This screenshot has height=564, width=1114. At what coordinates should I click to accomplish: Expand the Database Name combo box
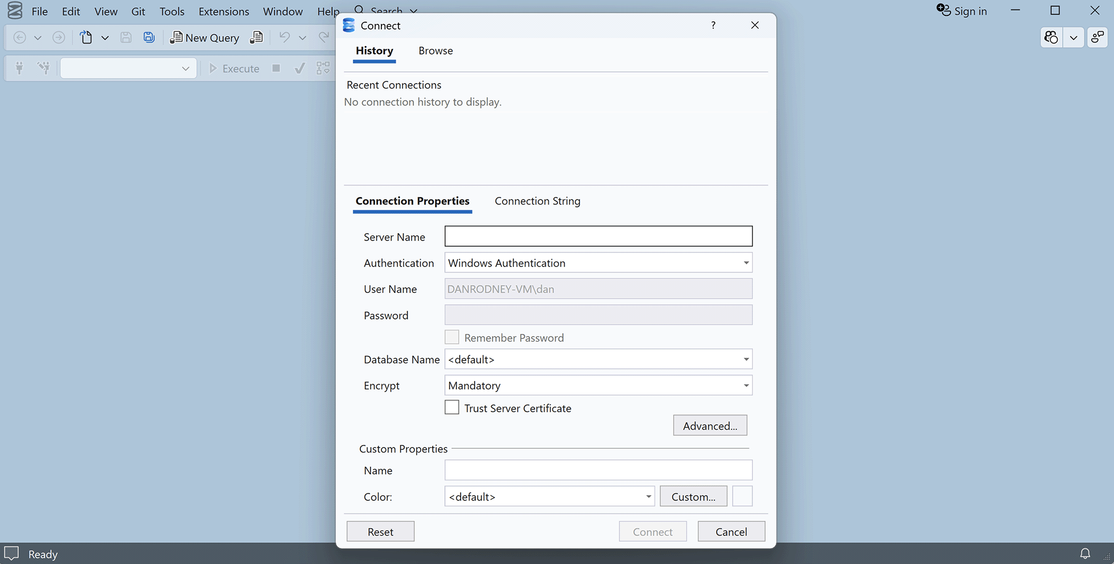[x=746, y=359]
